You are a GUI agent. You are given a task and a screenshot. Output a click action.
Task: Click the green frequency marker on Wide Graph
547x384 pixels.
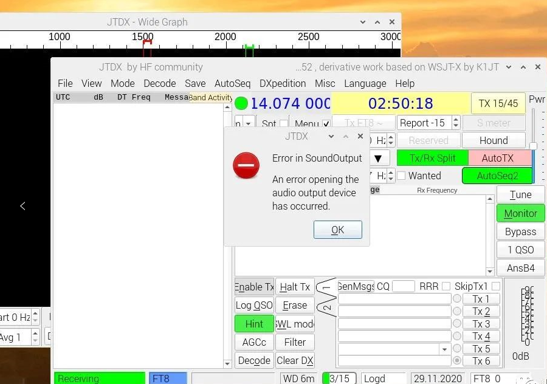(x=249, y=49)
